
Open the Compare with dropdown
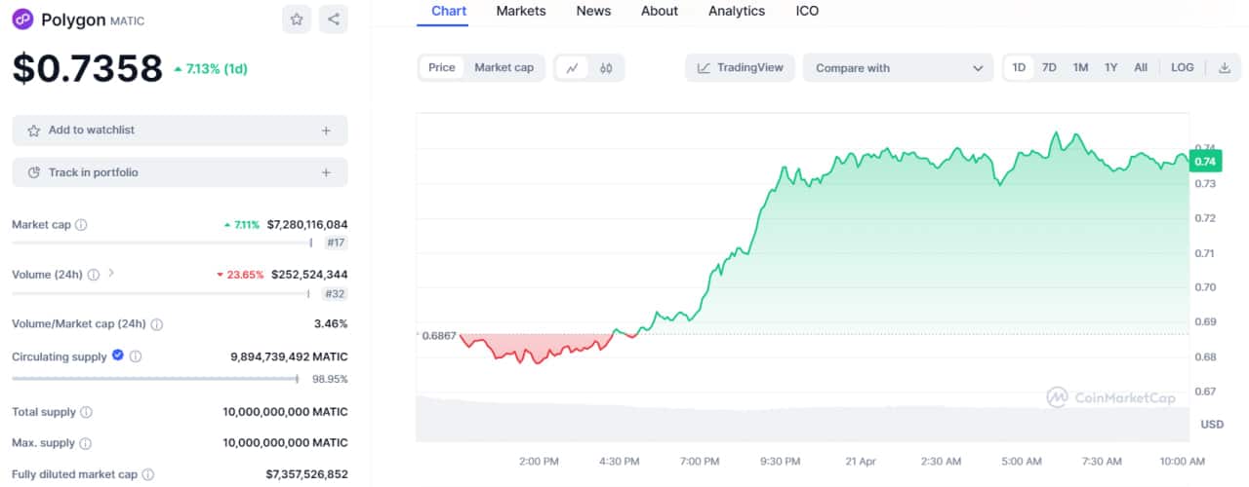pos(898,68)
